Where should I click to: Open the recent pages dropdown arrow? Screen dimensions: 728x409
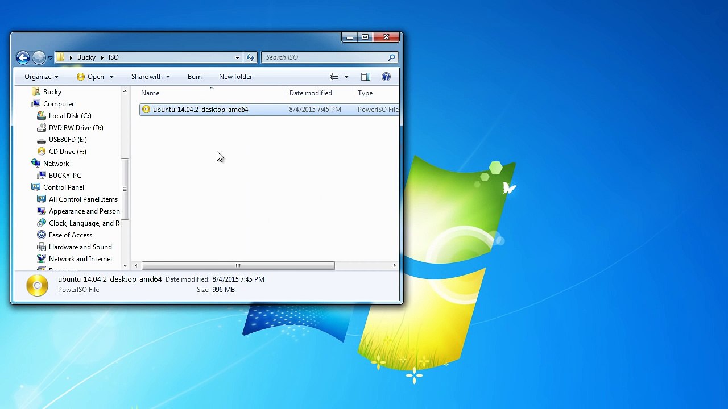[x=50, y=57]
